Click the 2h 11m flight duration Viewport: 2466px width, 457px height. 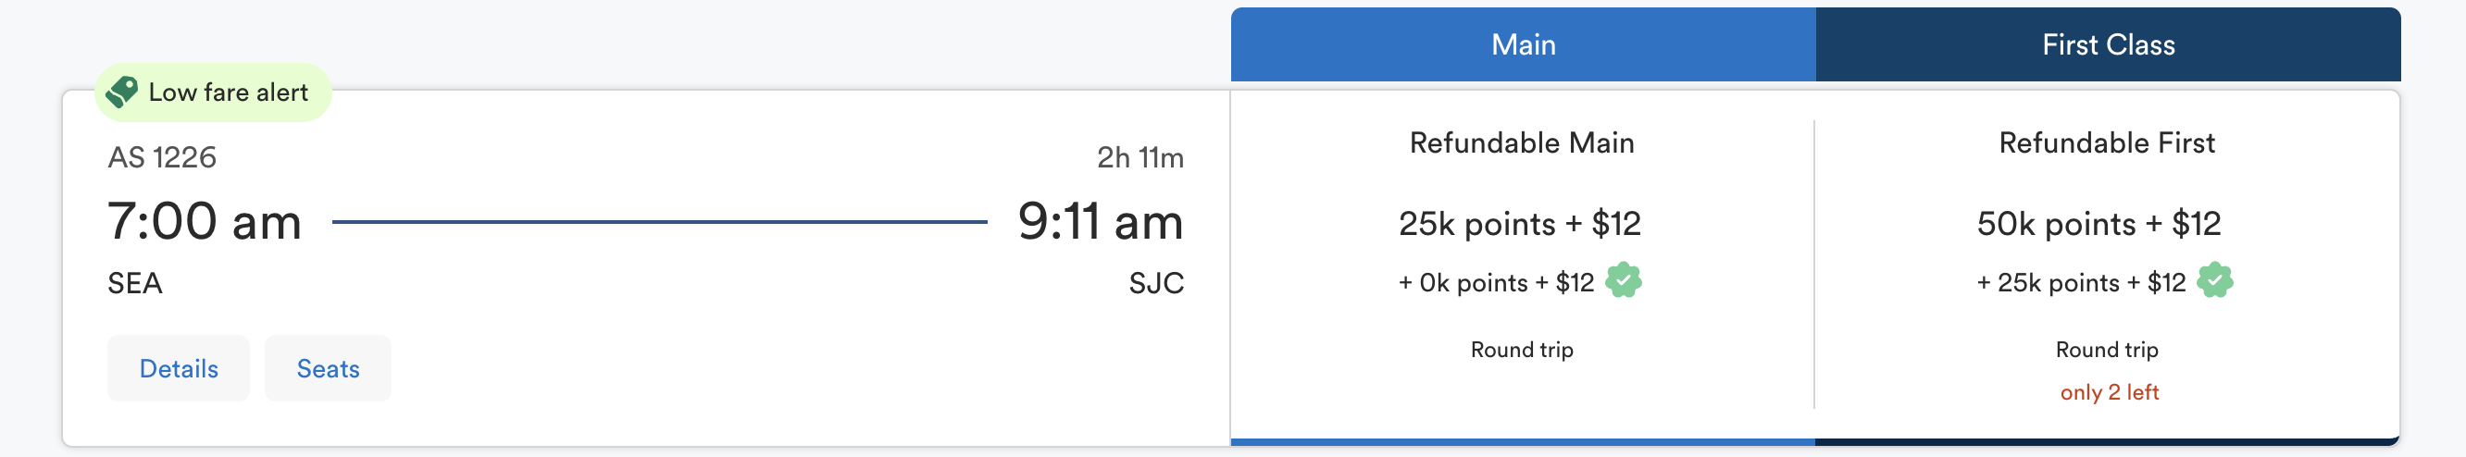(x=1140, y=158)
